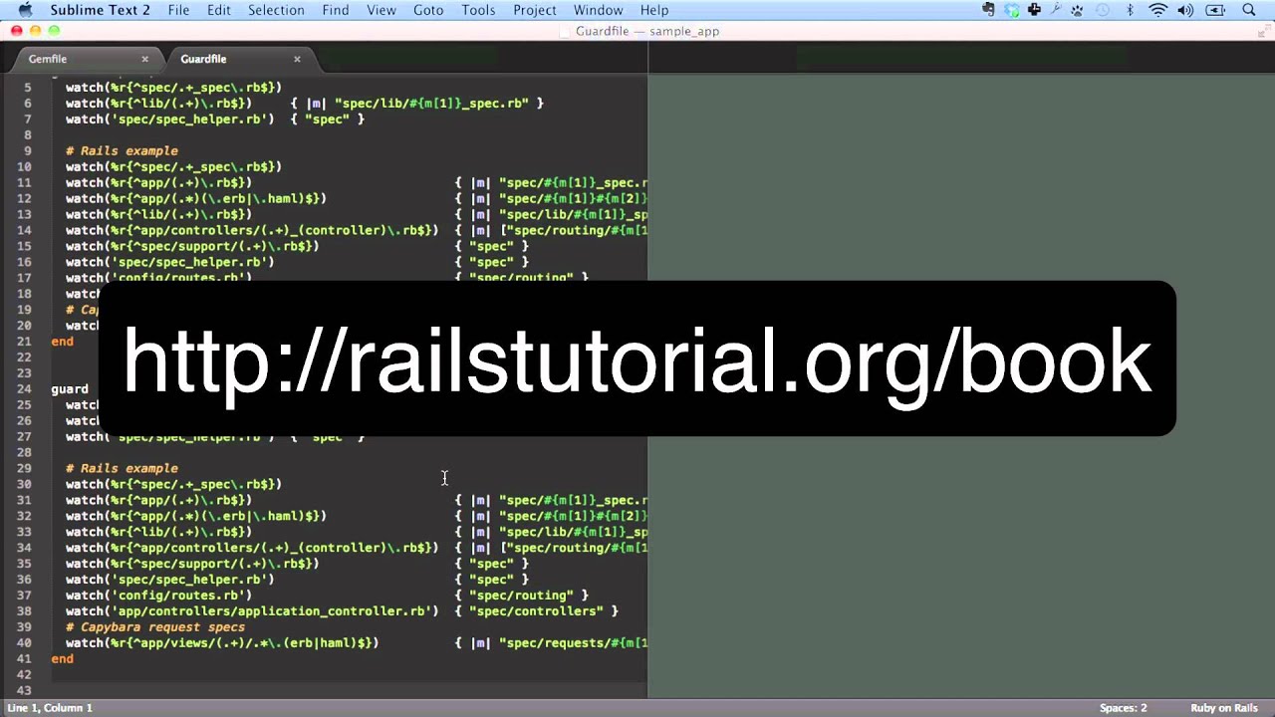Open the Edit menu

click(x=219, y=10)
